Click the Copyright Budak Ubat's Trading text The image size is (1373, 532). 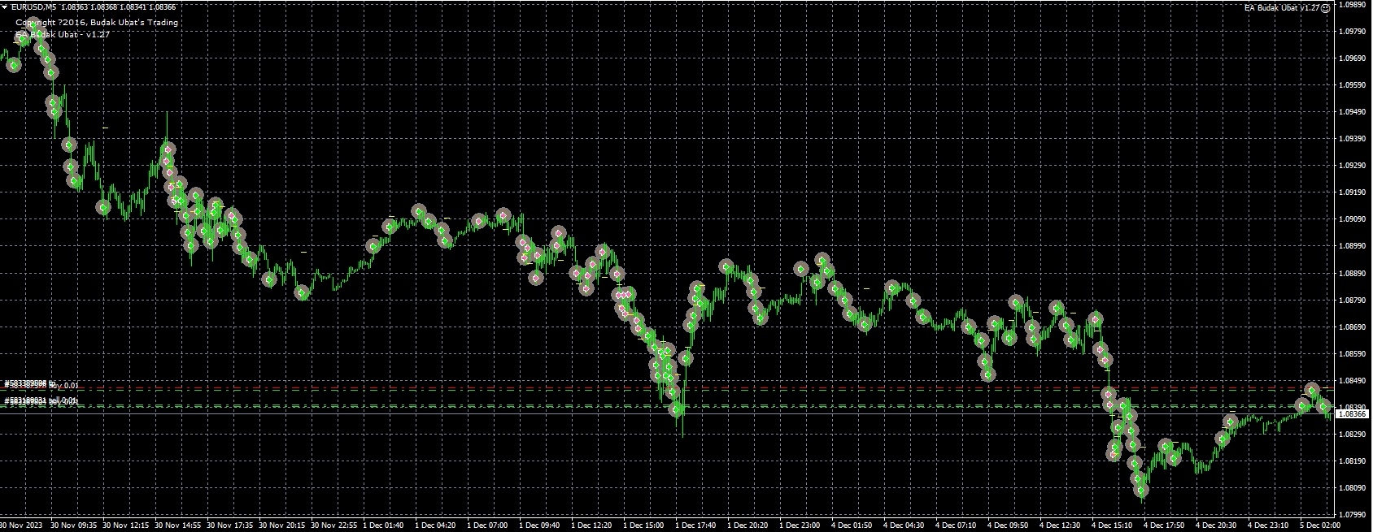point(97,23)
